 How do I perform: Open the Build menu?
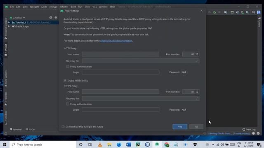click(x=73, y=7)
